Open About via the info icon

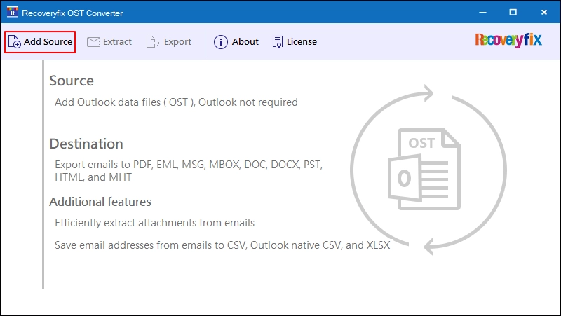220,42
